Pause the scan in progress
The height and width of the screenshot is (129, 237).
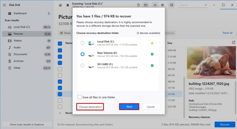tap(68, 5)
